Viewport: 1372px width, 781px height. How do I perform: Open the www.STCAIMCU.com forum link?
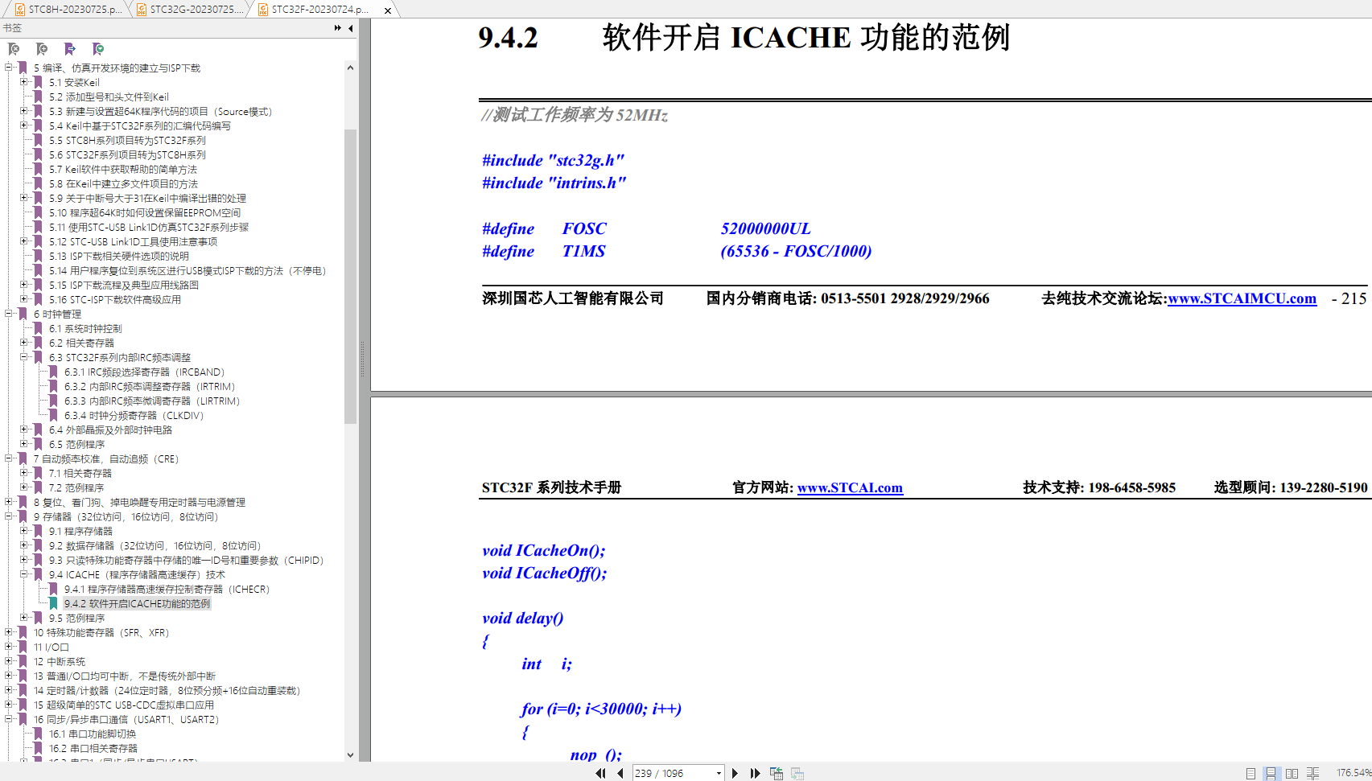coord(1242,298)
